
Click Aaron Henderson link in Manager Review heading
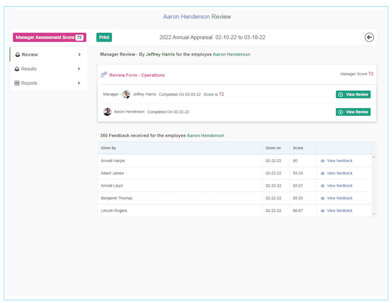[232, 54]
